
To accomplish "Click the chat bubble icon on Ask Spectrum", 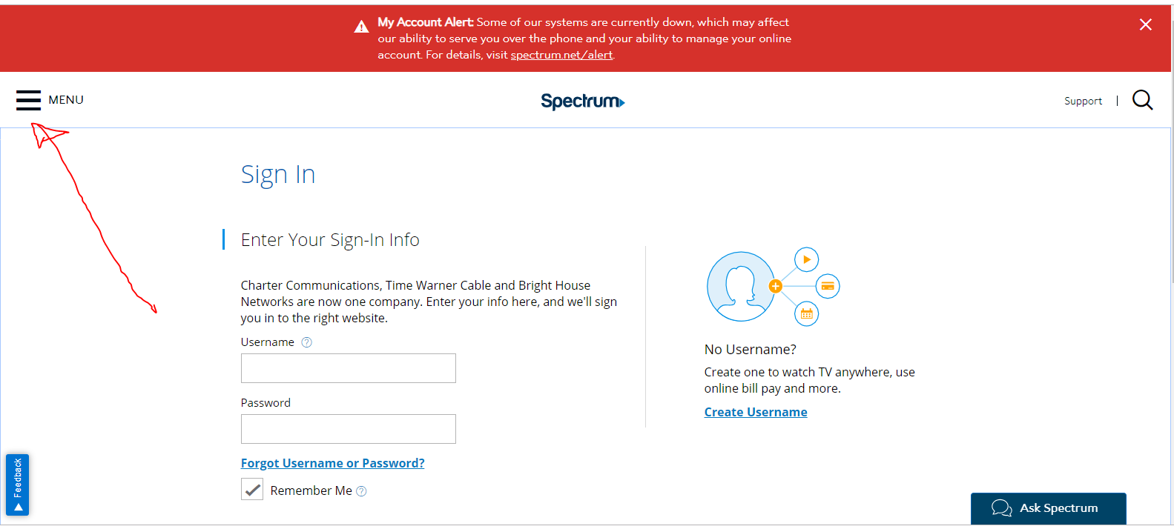I will [1000, 508].
